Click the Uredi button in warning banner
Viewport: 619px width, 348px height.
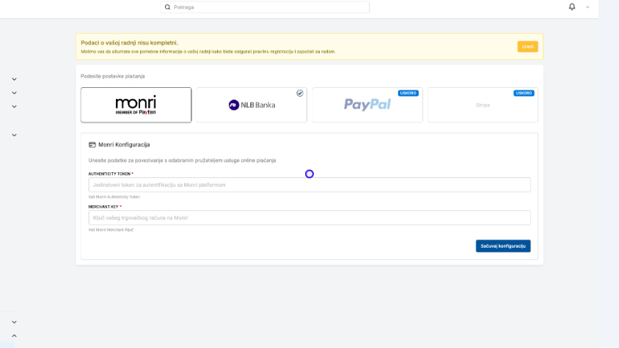click(527, 47)
